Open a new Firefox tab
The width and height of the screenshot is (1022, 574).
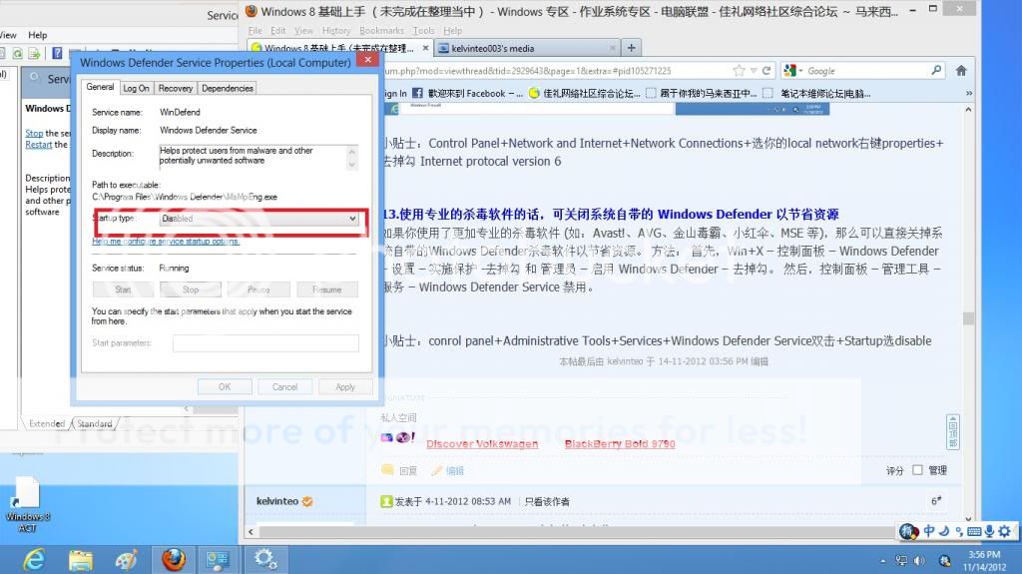point(631,48)
